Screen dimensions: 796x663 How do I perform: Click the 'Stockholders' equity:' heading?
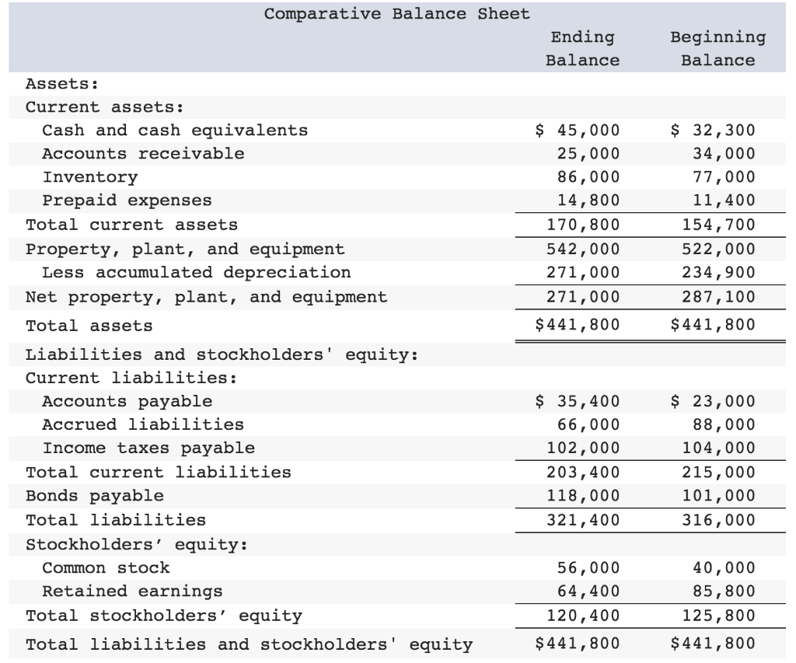click(137, 545)
